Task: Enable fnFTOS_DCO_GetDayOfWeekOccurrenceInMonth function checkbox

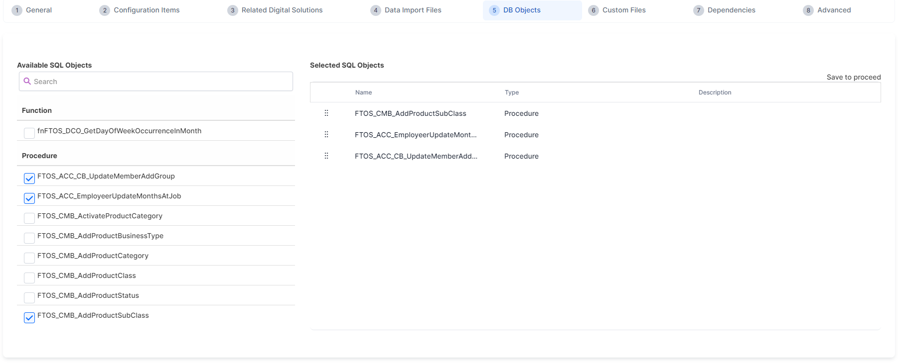Action: point(29,133)
